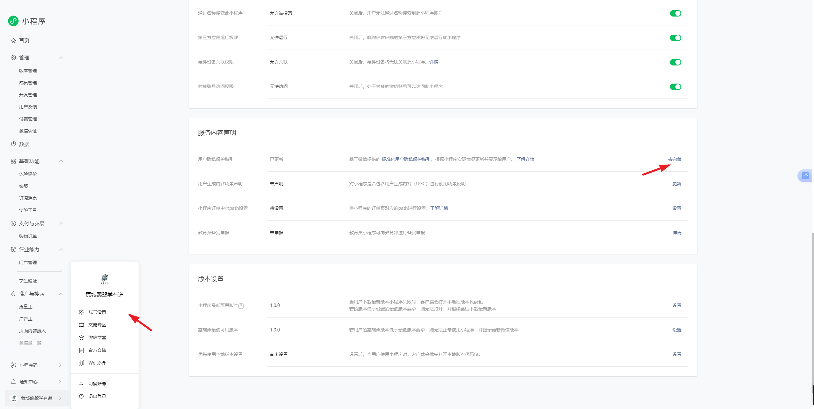Open 购物订单 in the sidebar
The image size is (814, 409).
(28, 236)
